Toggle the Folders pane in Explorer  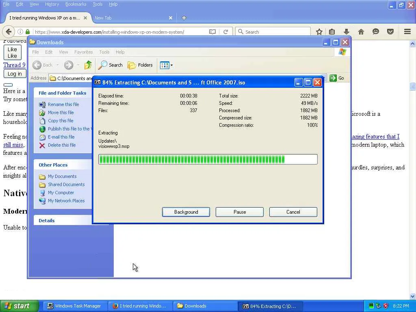140,65
